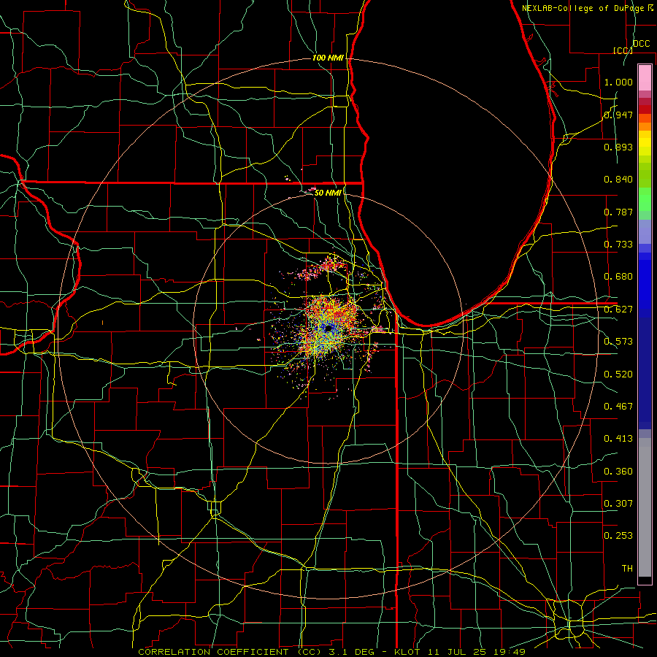Click the 0.360 scale value

618,472
